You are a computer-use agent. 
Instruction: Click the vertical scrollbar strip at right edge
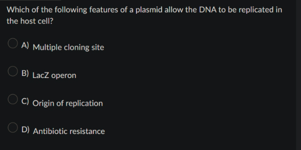tap(298, 75)
